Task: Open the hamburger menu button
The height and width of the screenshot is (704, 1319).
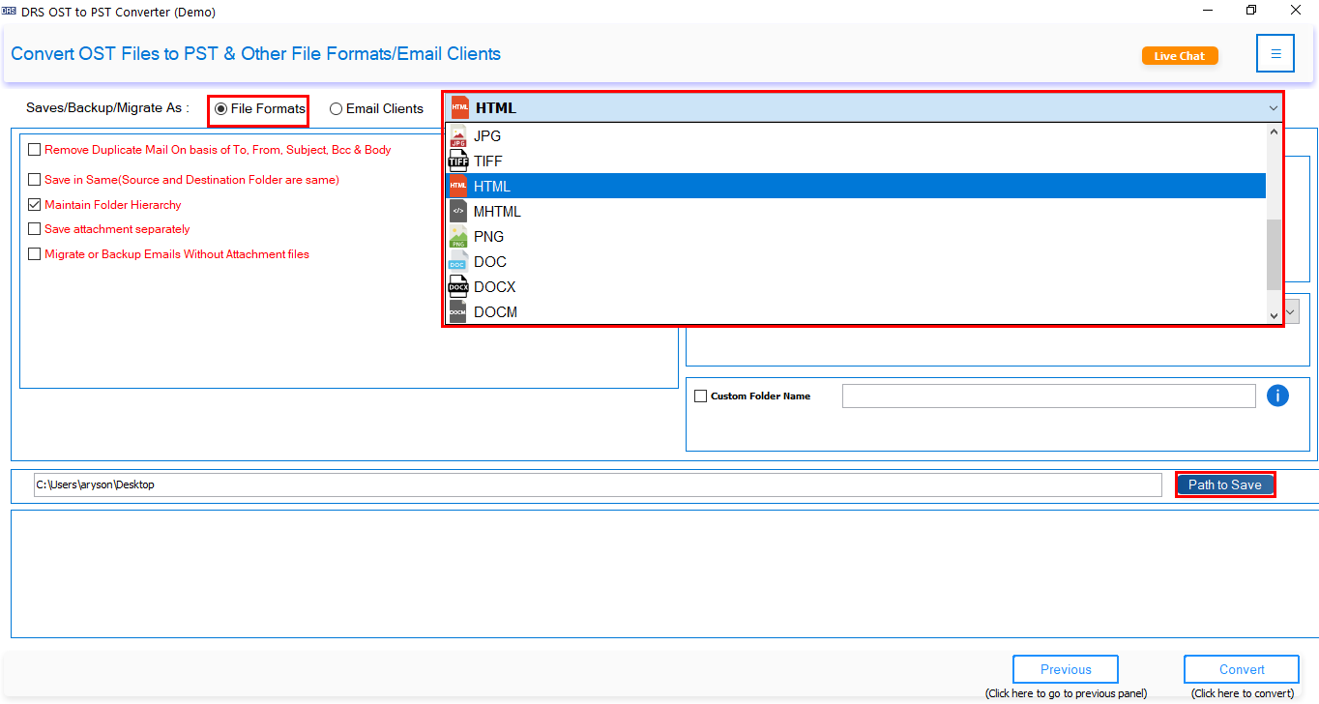Action: [x=1275, y=53]
